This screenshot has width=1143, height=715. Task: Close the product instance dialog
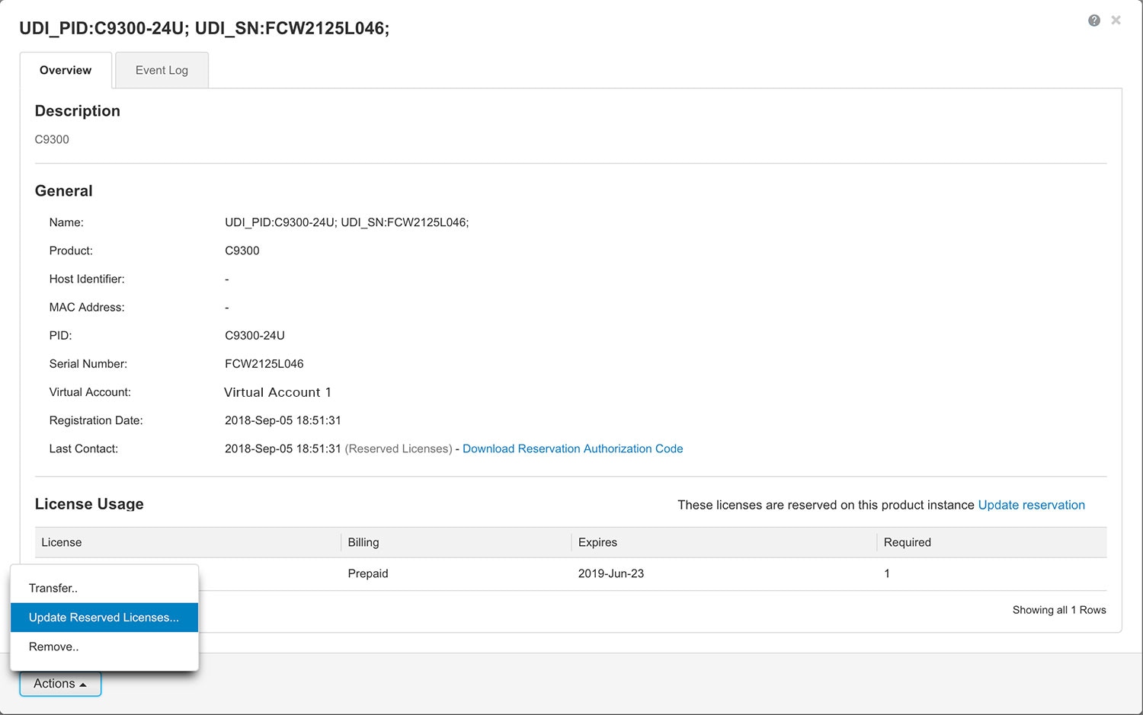(x=1116, y=21)
